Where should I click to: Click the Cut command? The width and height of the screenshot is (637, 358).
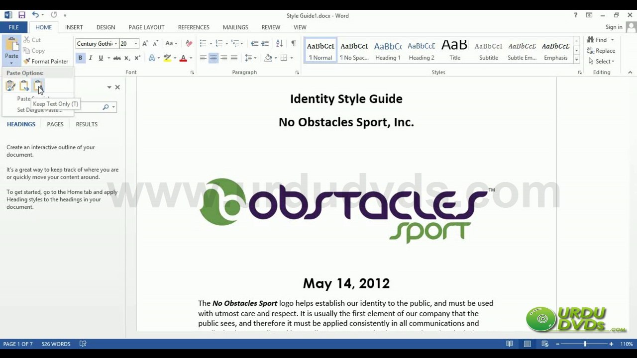coord(32,40)
